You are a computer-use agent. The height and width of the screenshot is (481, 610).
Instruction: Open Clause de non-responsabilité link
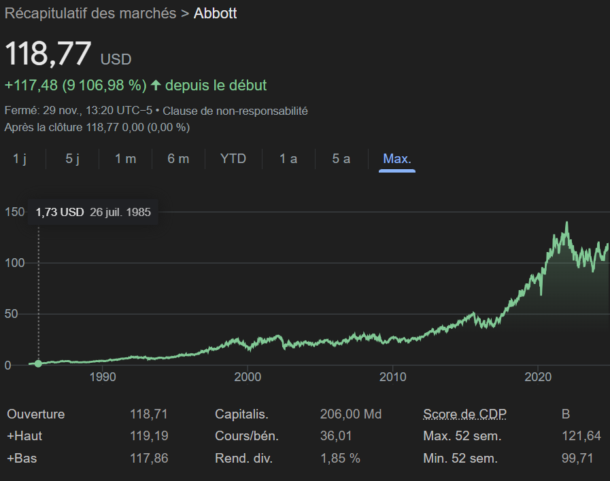click(235, 111)
